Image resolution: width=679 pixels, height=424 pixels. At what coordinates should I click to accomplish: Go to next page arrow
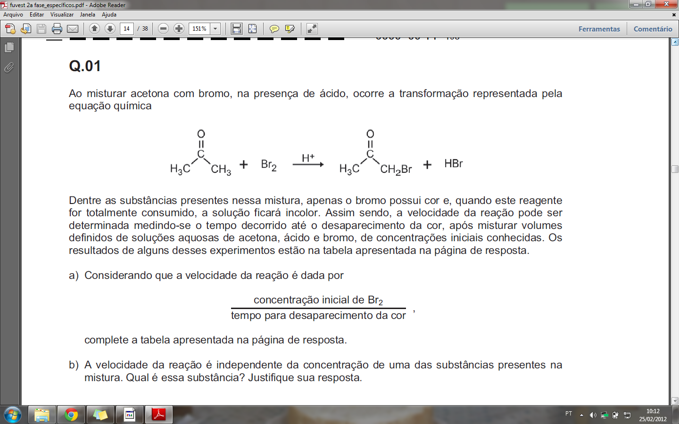click(x=110, y=29)
